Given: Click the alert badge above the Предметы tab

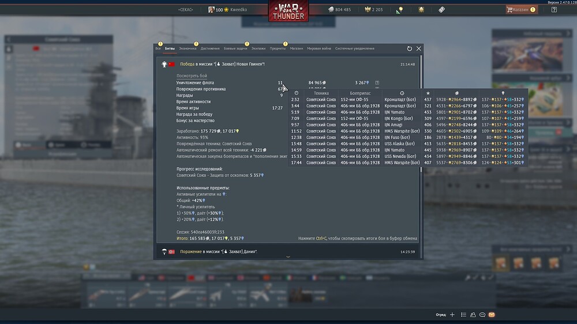Looking at the screenshot, I should (285, 44).
